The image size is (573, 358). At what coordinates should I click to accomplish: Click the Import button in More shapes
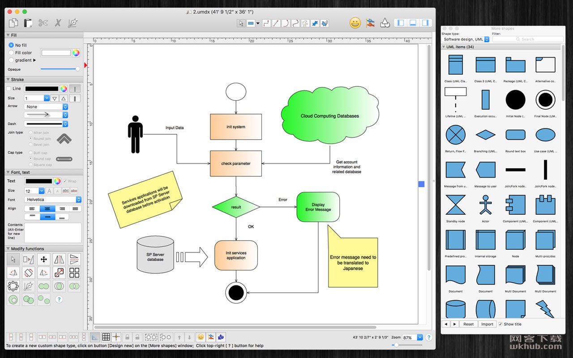tap(487, 324)
